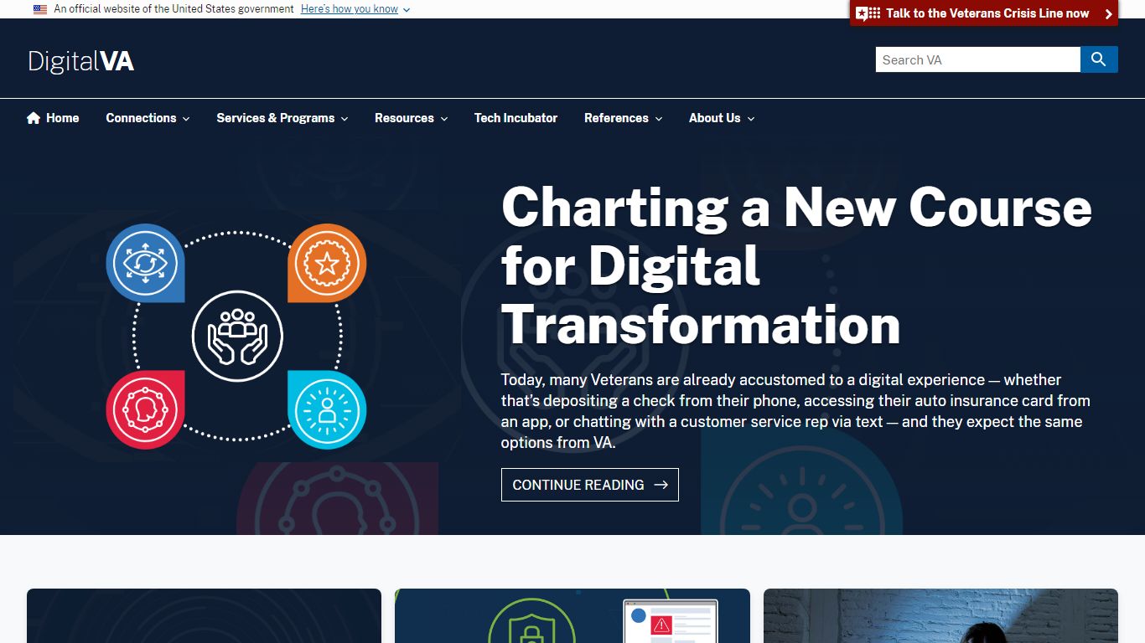Go to the Home nav item

(x=53, y=118)
